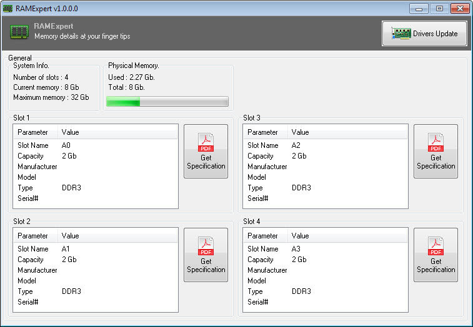Select the Capacity row in Slot 1
The width and height of the screenshot is (473, 327).
pyautogui.click(x=96, y=156)
